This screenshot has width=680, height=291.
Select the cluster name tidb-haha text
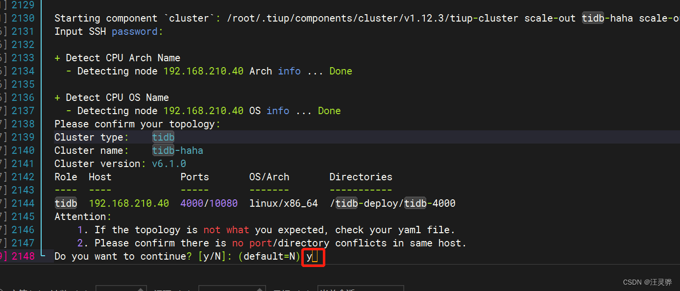[x=177, y=150]
